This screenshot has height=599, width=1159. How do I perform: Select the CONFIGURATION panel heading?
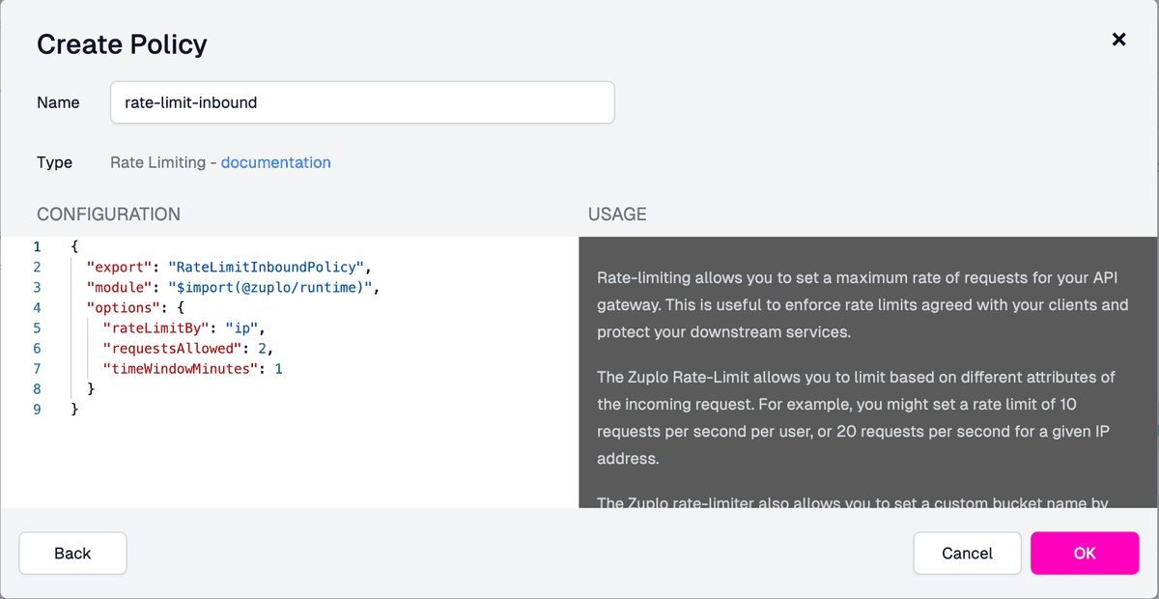coord(108,214)
